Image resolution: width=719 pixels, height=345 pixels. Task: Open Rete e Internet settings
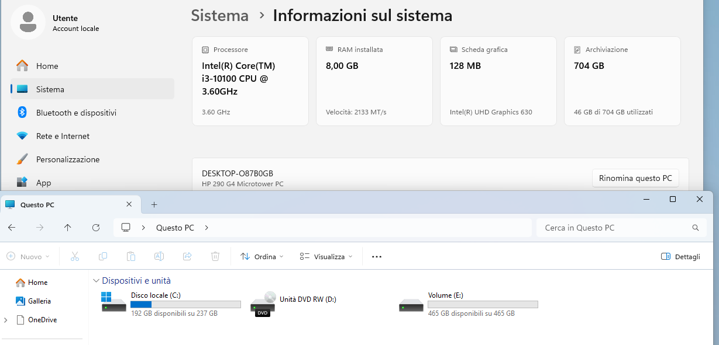click(92, 136)
